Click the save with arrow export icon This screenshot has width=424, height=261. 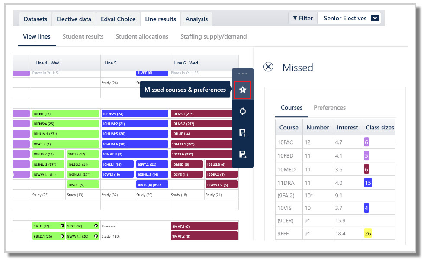243,155
